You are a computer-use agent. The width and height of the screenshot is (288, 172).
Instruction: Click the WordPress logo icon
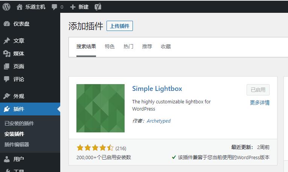point(6,7)
